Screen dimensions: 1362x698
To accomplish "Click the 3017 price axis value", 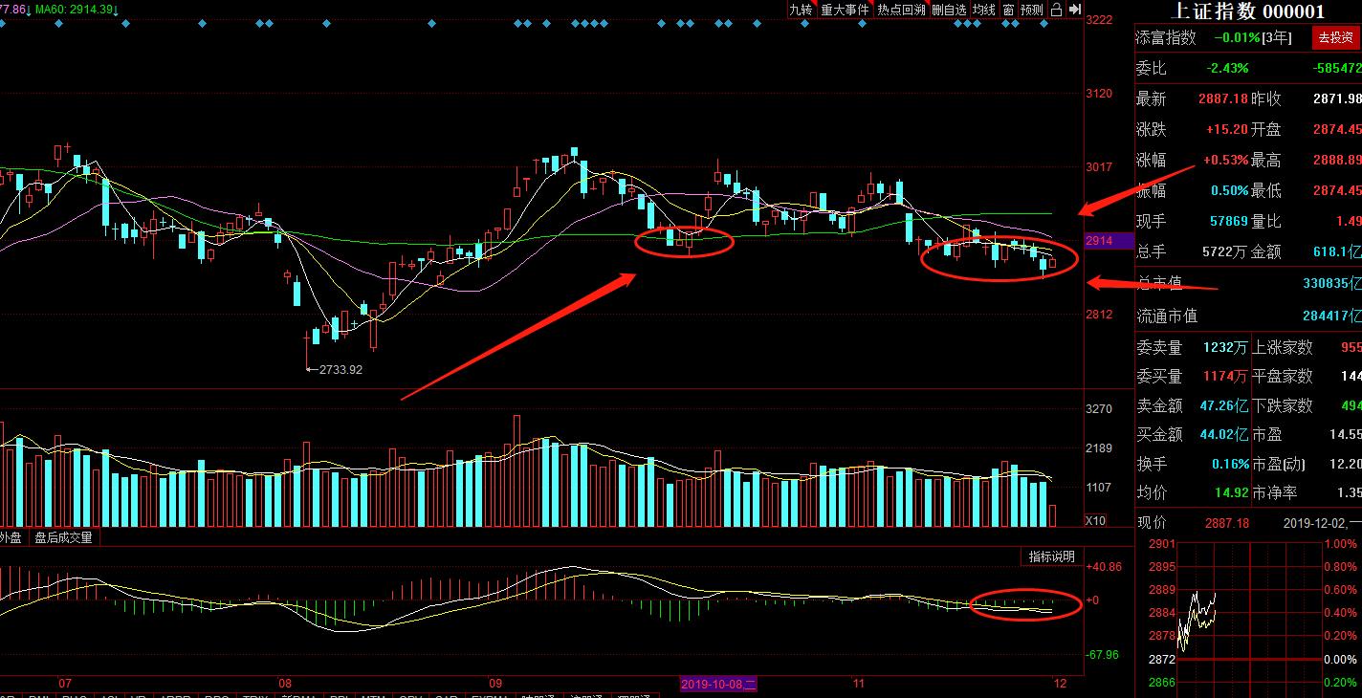I will click(x=1100, y=167).
